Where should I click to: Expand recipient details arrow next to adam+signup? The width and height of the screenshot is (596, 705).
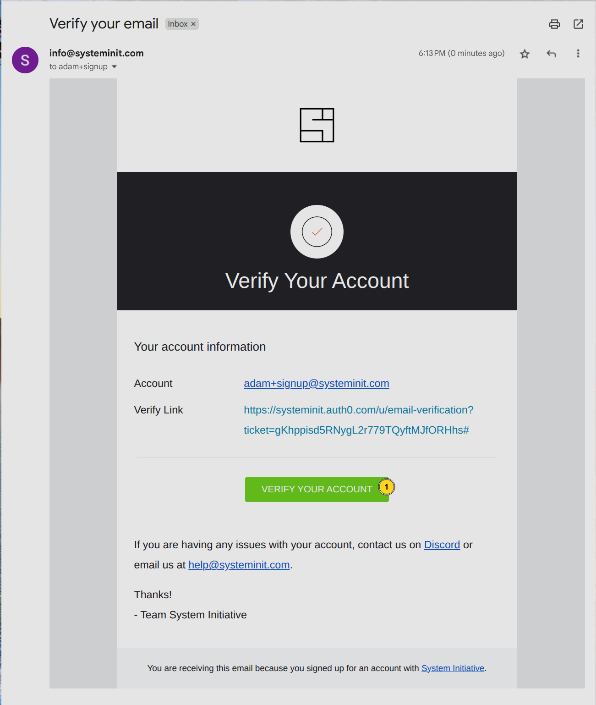115,67
